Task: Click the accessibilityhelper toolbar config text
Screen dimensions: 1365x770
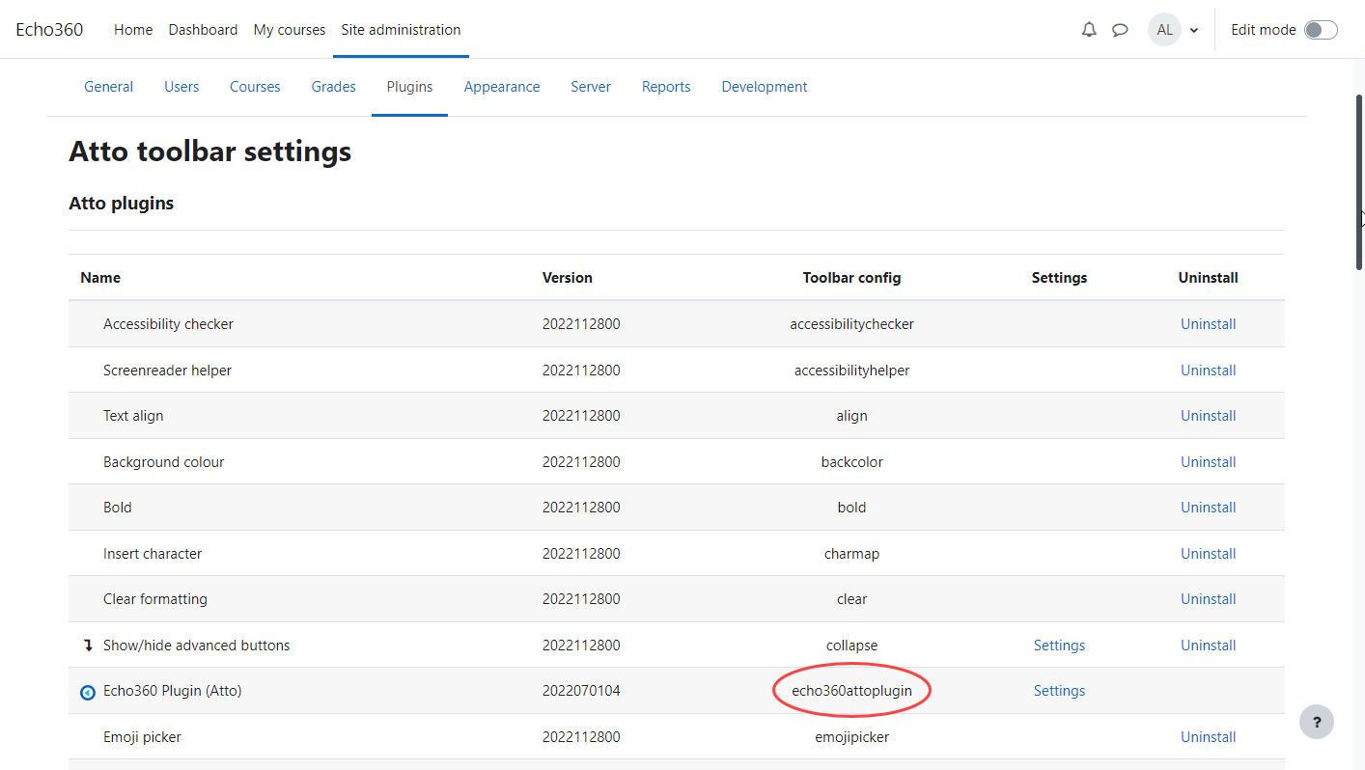Action: point(851,371)
